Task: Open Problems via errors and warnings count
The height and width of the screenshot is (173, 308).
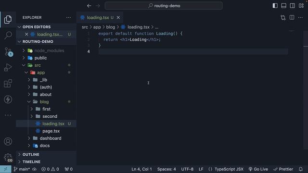Action: coord(50,169)
